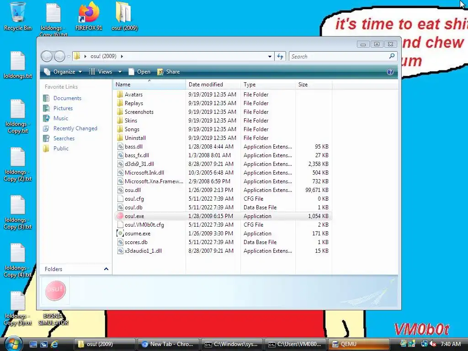Viewport: 468px width, 351px height.
Task: Open the Skins folder
Action: pos(223,121)
